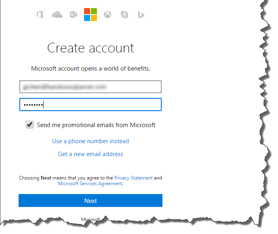Image resolution: width=278 pixels, height=234 pixels.
Task: Focus the blurred email address field
Action: point(91,87)
